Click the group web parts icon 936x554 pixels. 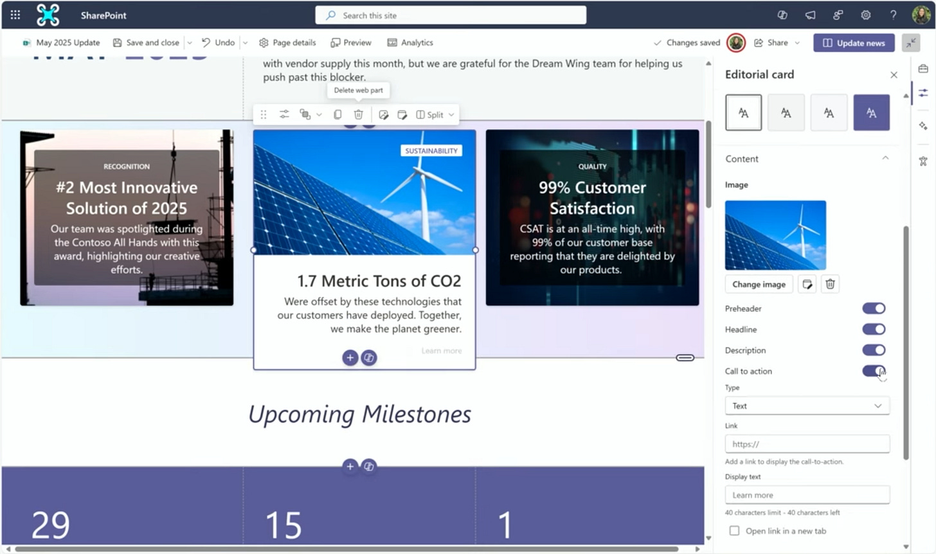click(305, 114)
